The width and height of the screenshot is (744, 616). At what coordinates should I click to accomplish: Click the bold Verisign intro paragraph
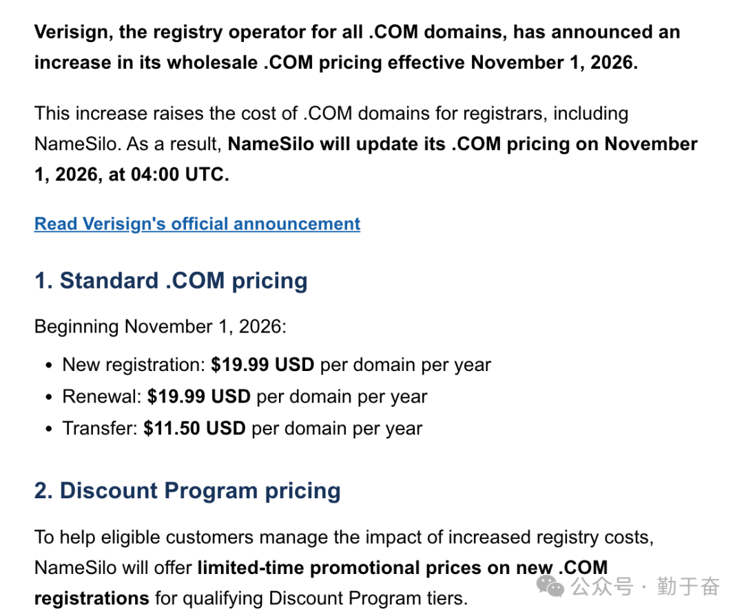358,47
